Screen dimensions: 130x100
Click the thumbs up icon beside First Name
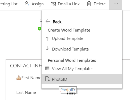19,78
